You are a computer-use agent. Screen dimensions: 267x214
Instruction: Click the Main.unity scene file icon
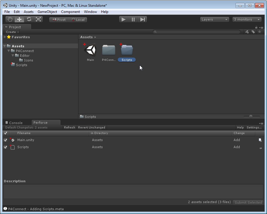point(12,140)
